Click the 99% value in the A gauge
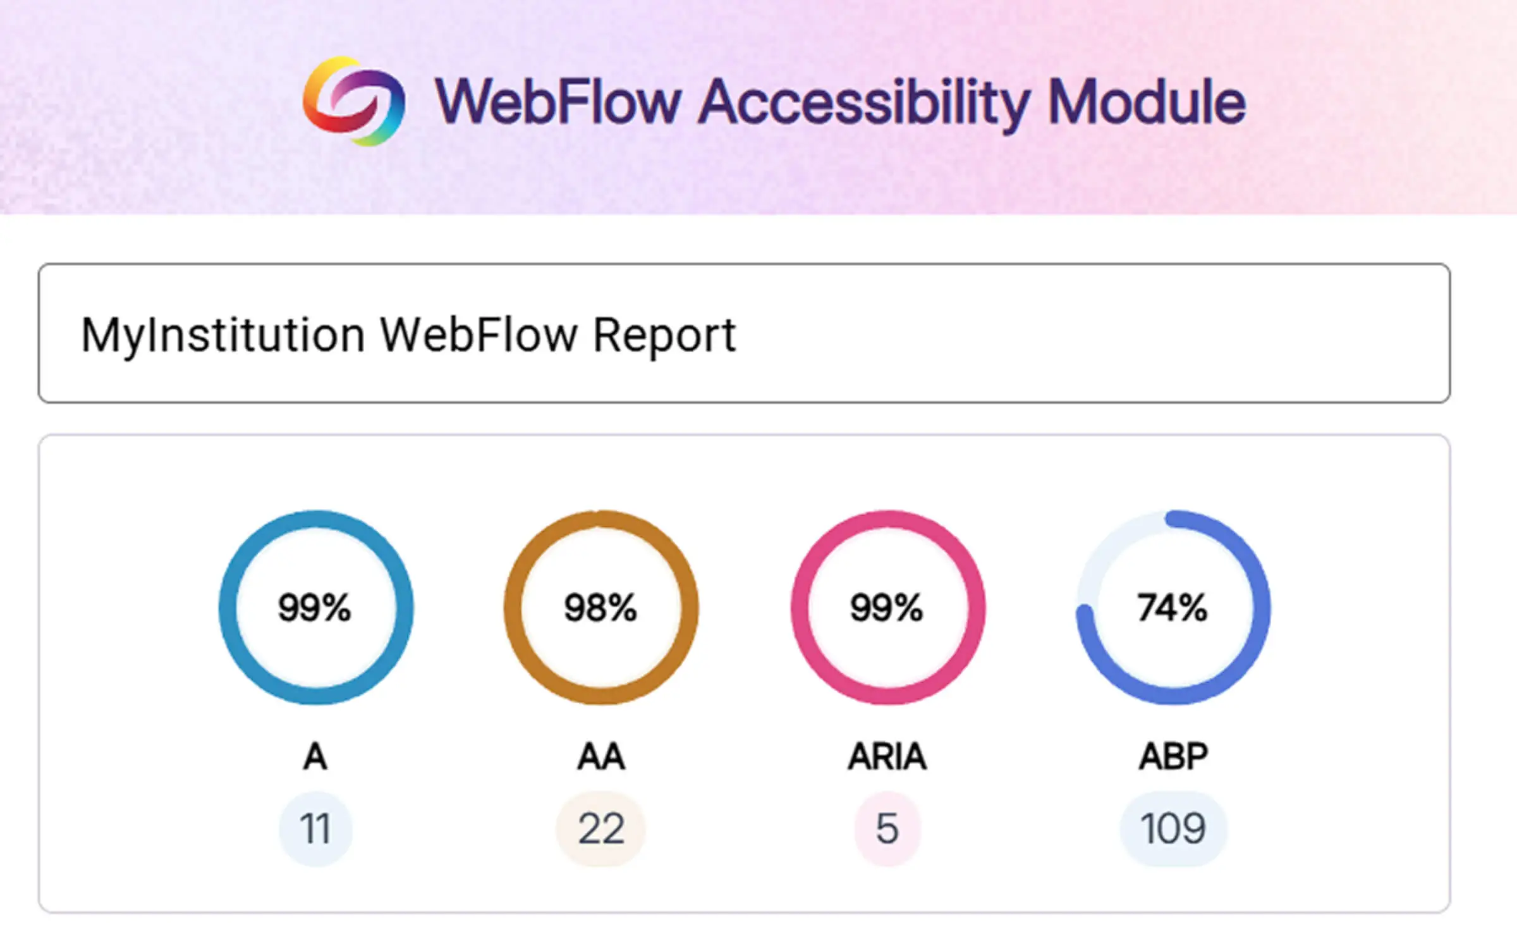Viewport: 1517px width, 934px height. point(315,608)
